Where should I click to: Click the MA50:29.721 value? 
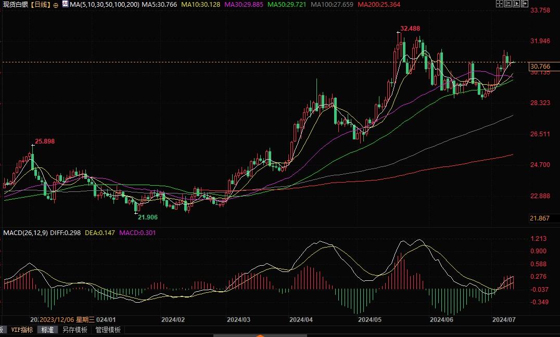click(x=287, y=5)
